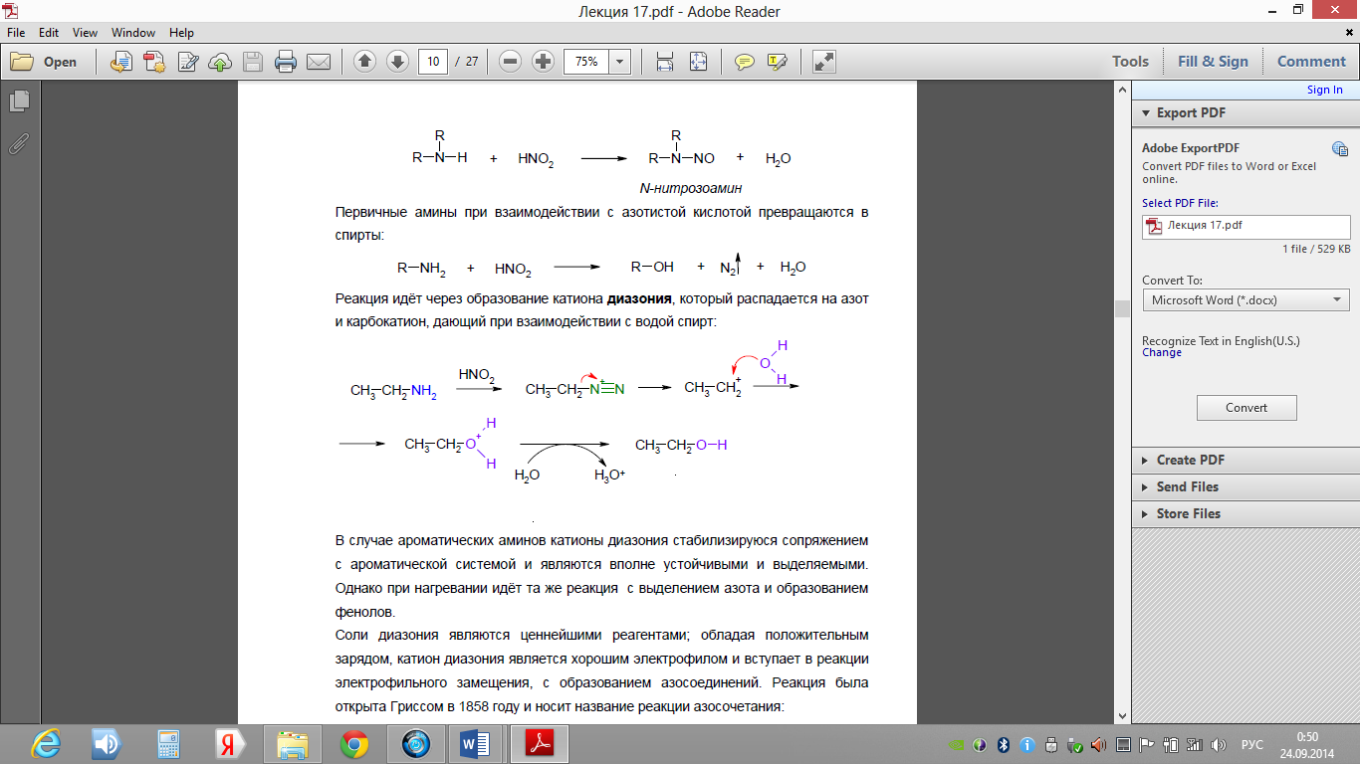This screenshot has height=764, width=1360.
Task: Open the File menu
Action: [16, 33]
